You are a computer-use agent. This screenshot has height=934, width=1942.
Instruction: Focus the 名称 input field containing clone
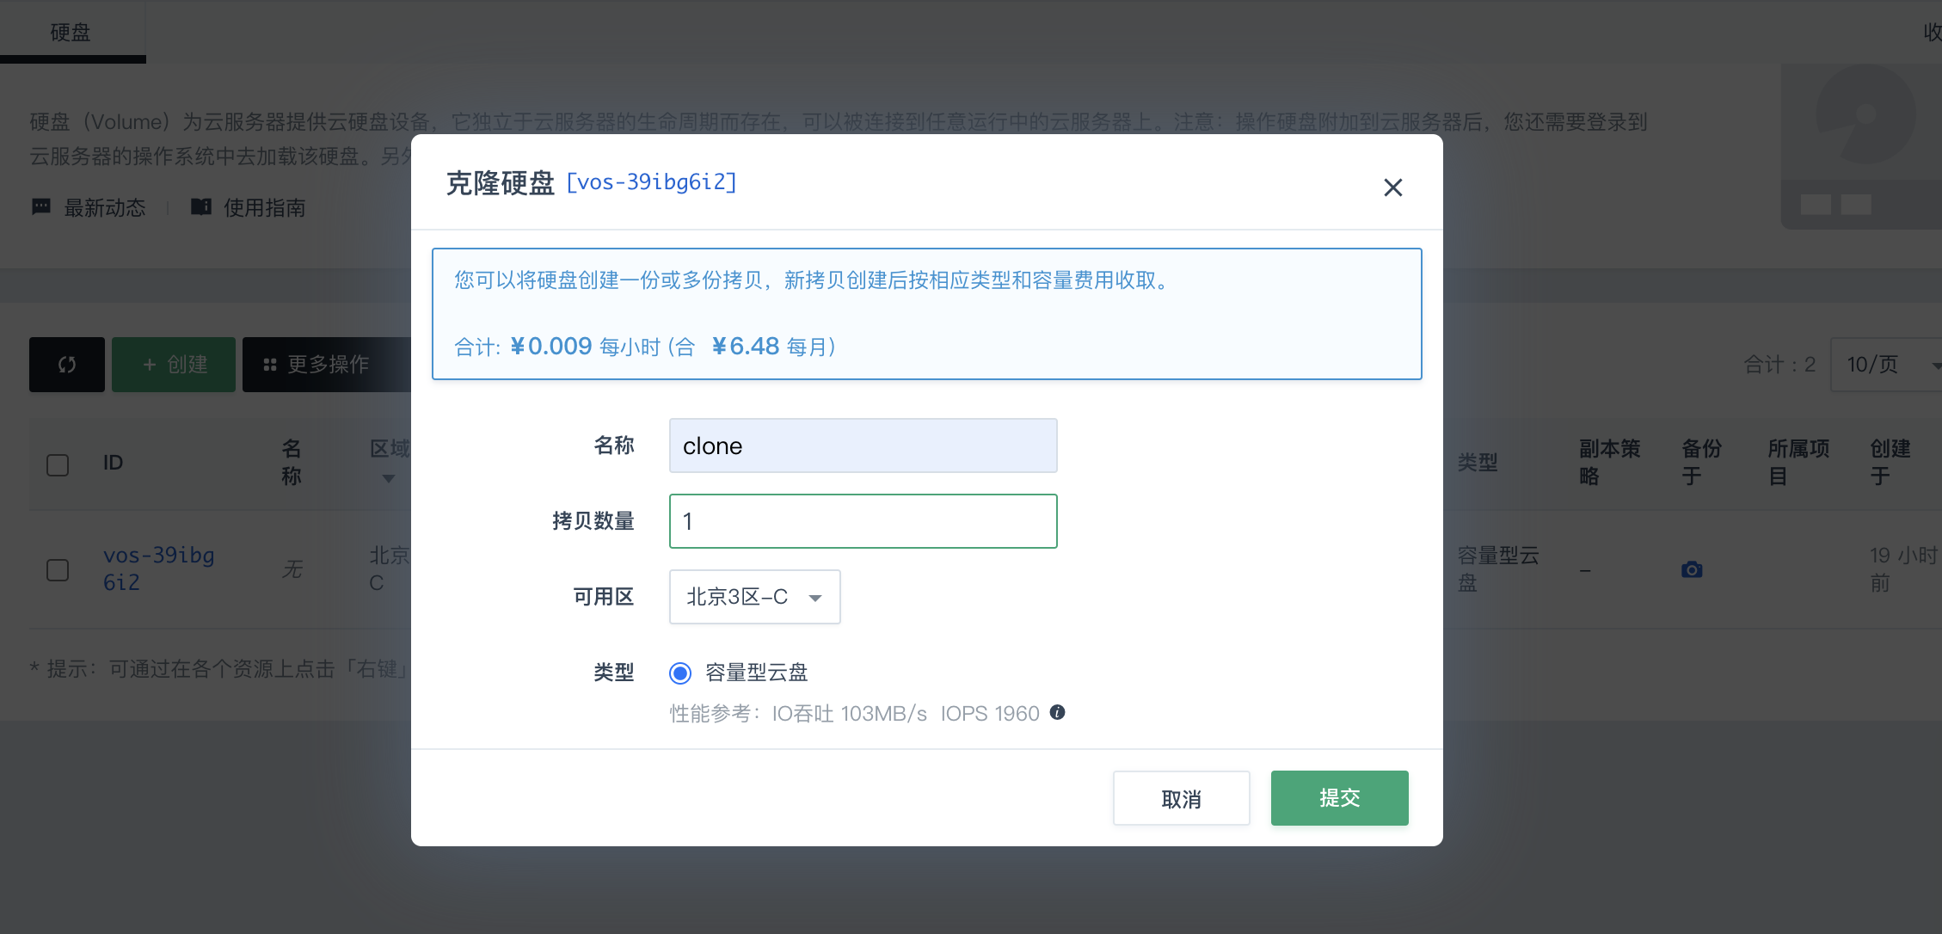tap(863, 445)
